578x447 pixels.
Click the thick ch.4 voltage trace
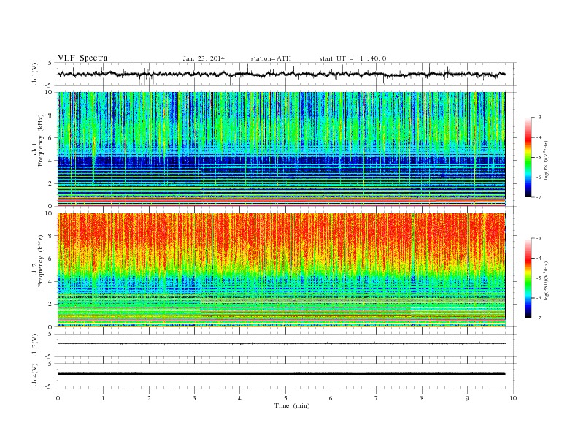point(281,374)
